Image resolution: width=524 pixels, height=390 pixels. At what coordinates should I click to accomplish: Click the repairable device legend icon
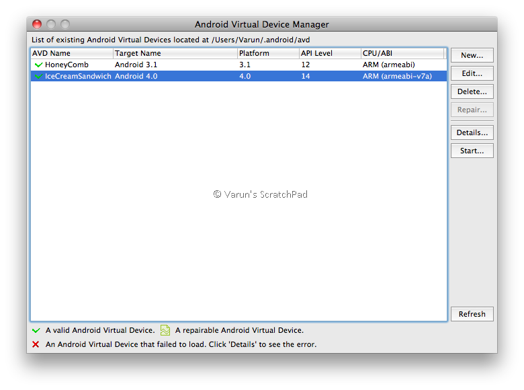[165, 330]
